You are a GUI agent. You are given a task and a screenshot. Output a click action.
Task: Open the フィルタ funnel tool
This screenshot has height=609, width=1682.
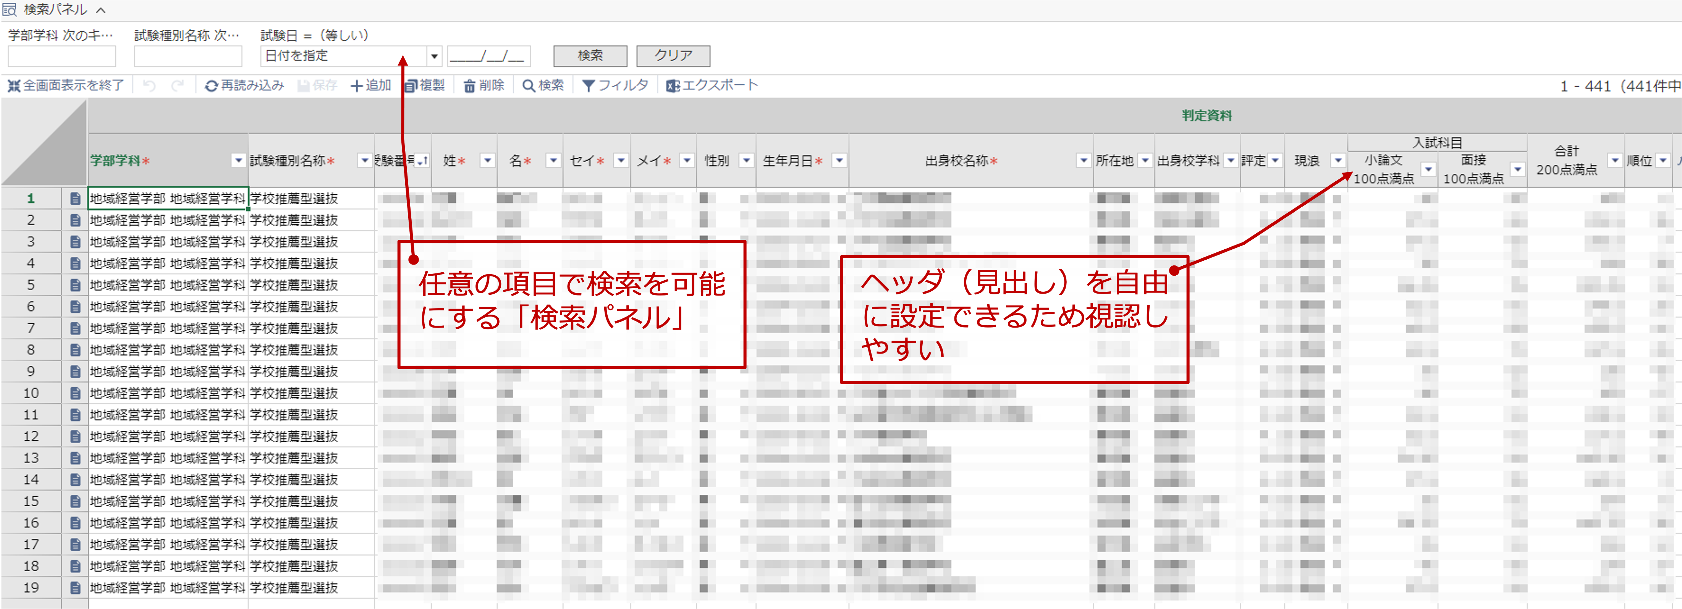(x=588, y=86)
